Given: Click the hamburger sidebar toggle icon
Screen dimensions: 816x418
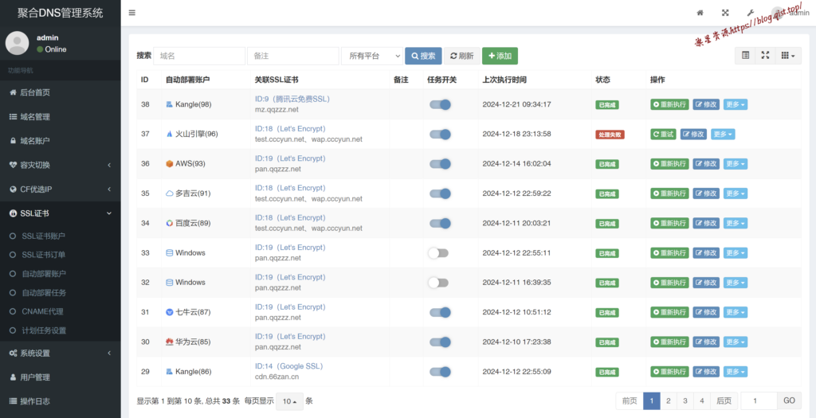Looking at the screenshot, I should point(131,13).
